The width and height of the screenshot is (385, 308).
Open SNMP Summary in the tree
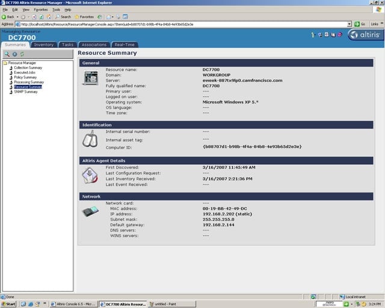(25, 91)
